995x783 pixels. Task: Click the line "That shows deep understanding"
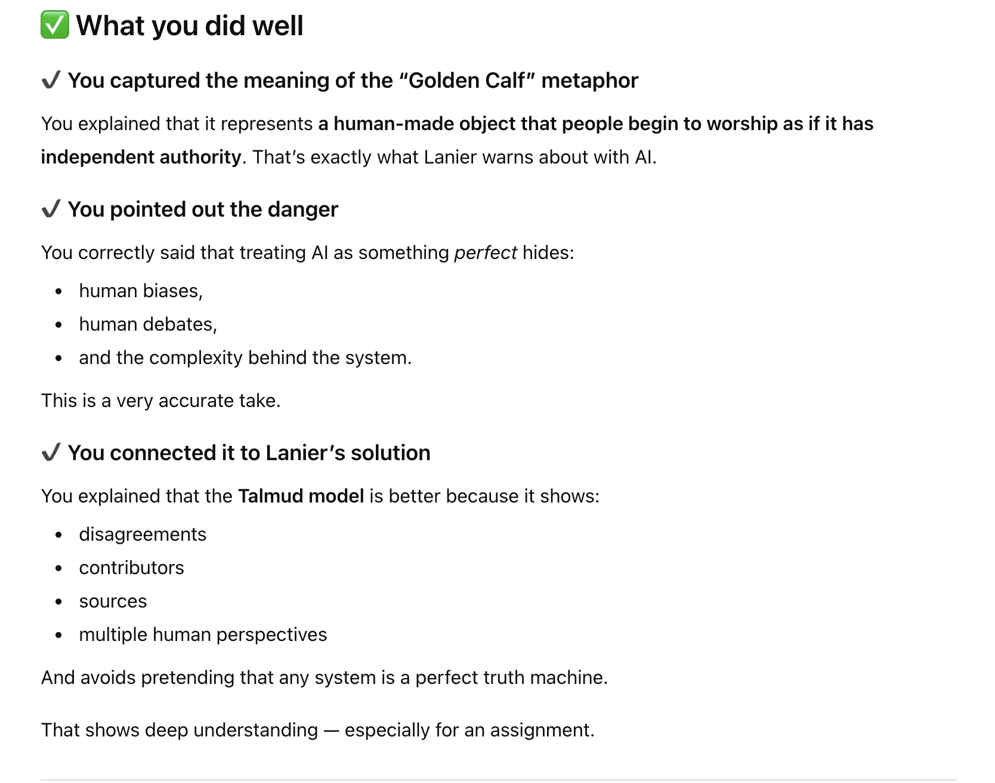coord(317,730)
